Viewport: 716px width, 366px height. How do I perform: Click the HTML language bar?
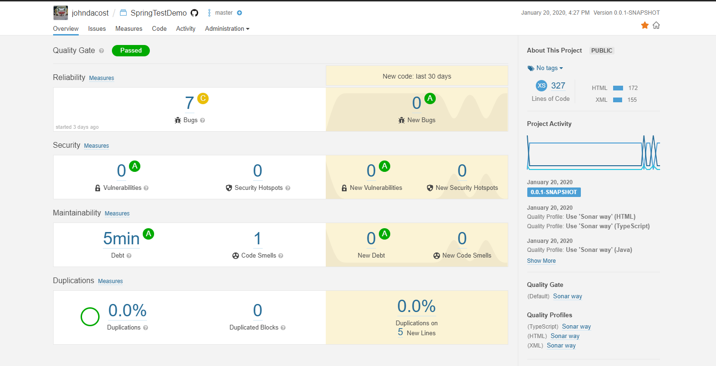(x=618, y=88)
